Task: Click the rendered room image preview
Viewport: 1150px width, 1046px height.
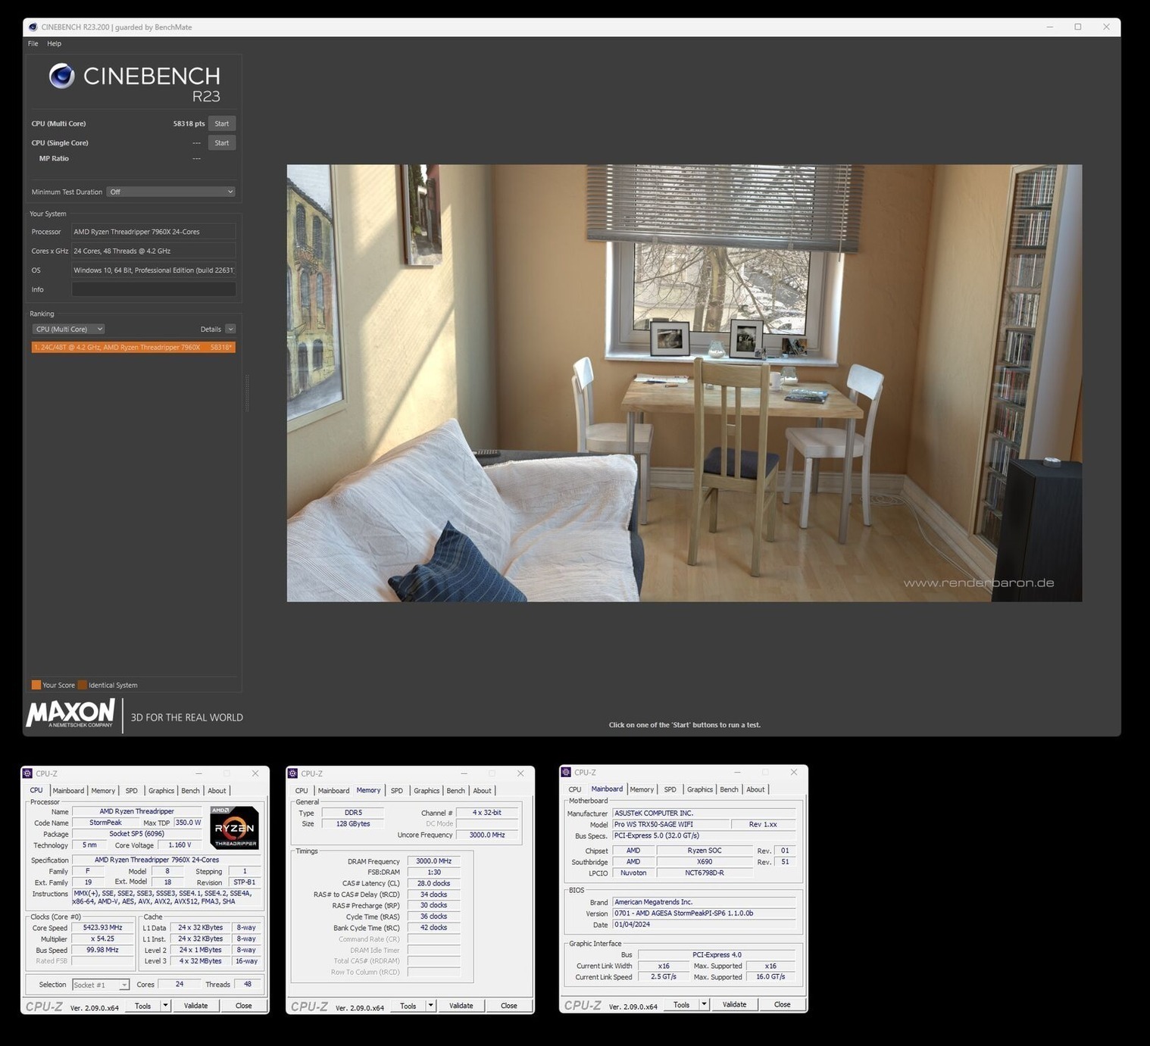Action: [x=684, y=383]
